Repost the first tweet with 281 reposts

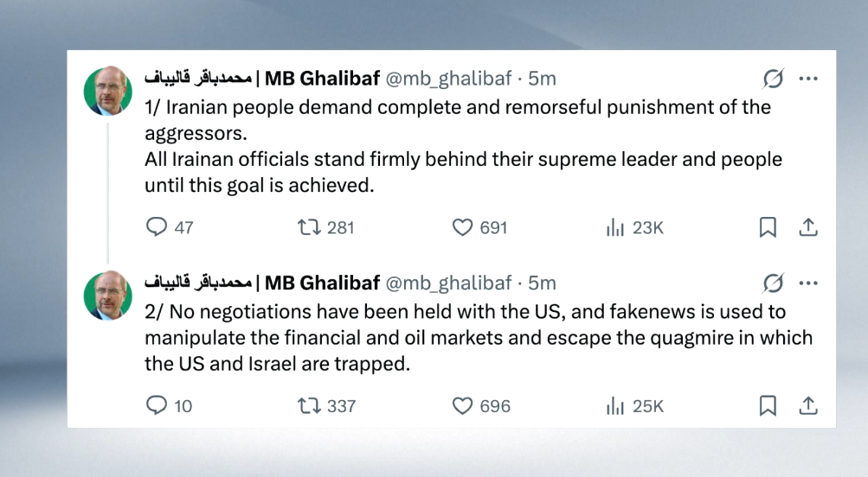pos(309,227)
